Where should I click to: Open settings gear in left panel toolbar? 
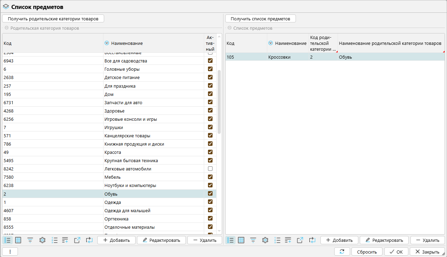point(42,240)
